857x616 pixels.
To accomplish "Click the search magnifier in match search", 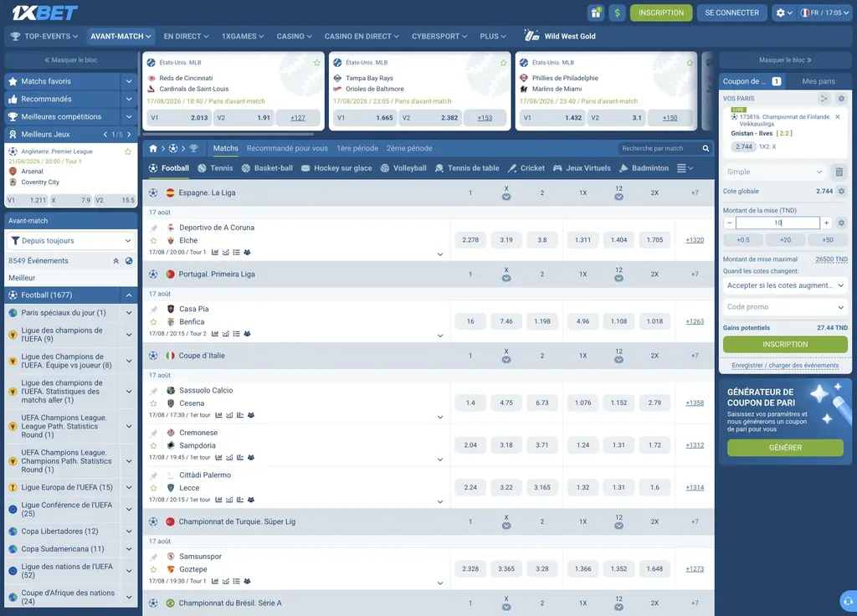I will 706,148.
